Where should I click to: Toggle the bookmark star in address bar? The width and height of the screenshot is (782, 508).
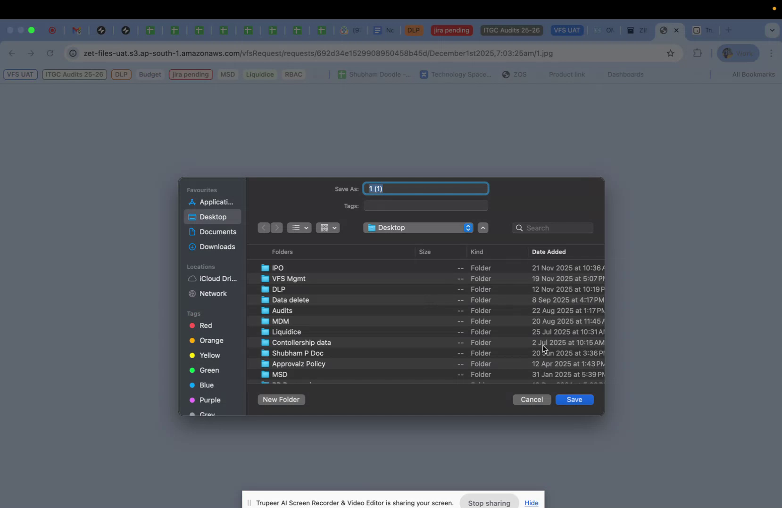click(670, 53)
